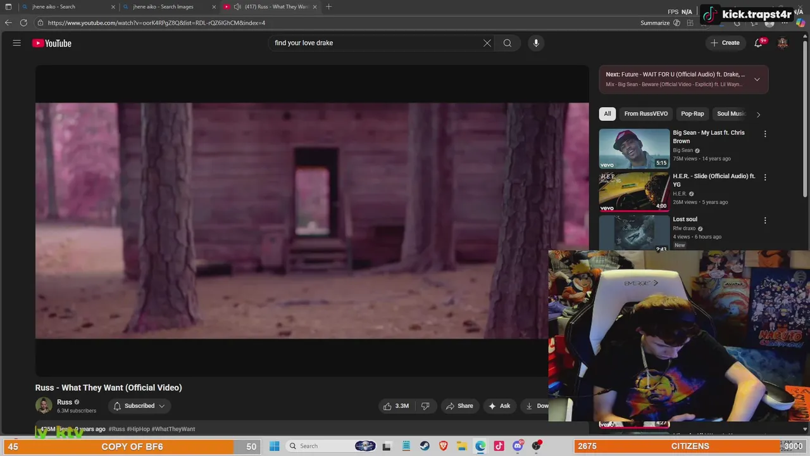The height and width of the screenshot is (456, 810).
Task: Open options for My Last video
Action: [x=765, y=134]
